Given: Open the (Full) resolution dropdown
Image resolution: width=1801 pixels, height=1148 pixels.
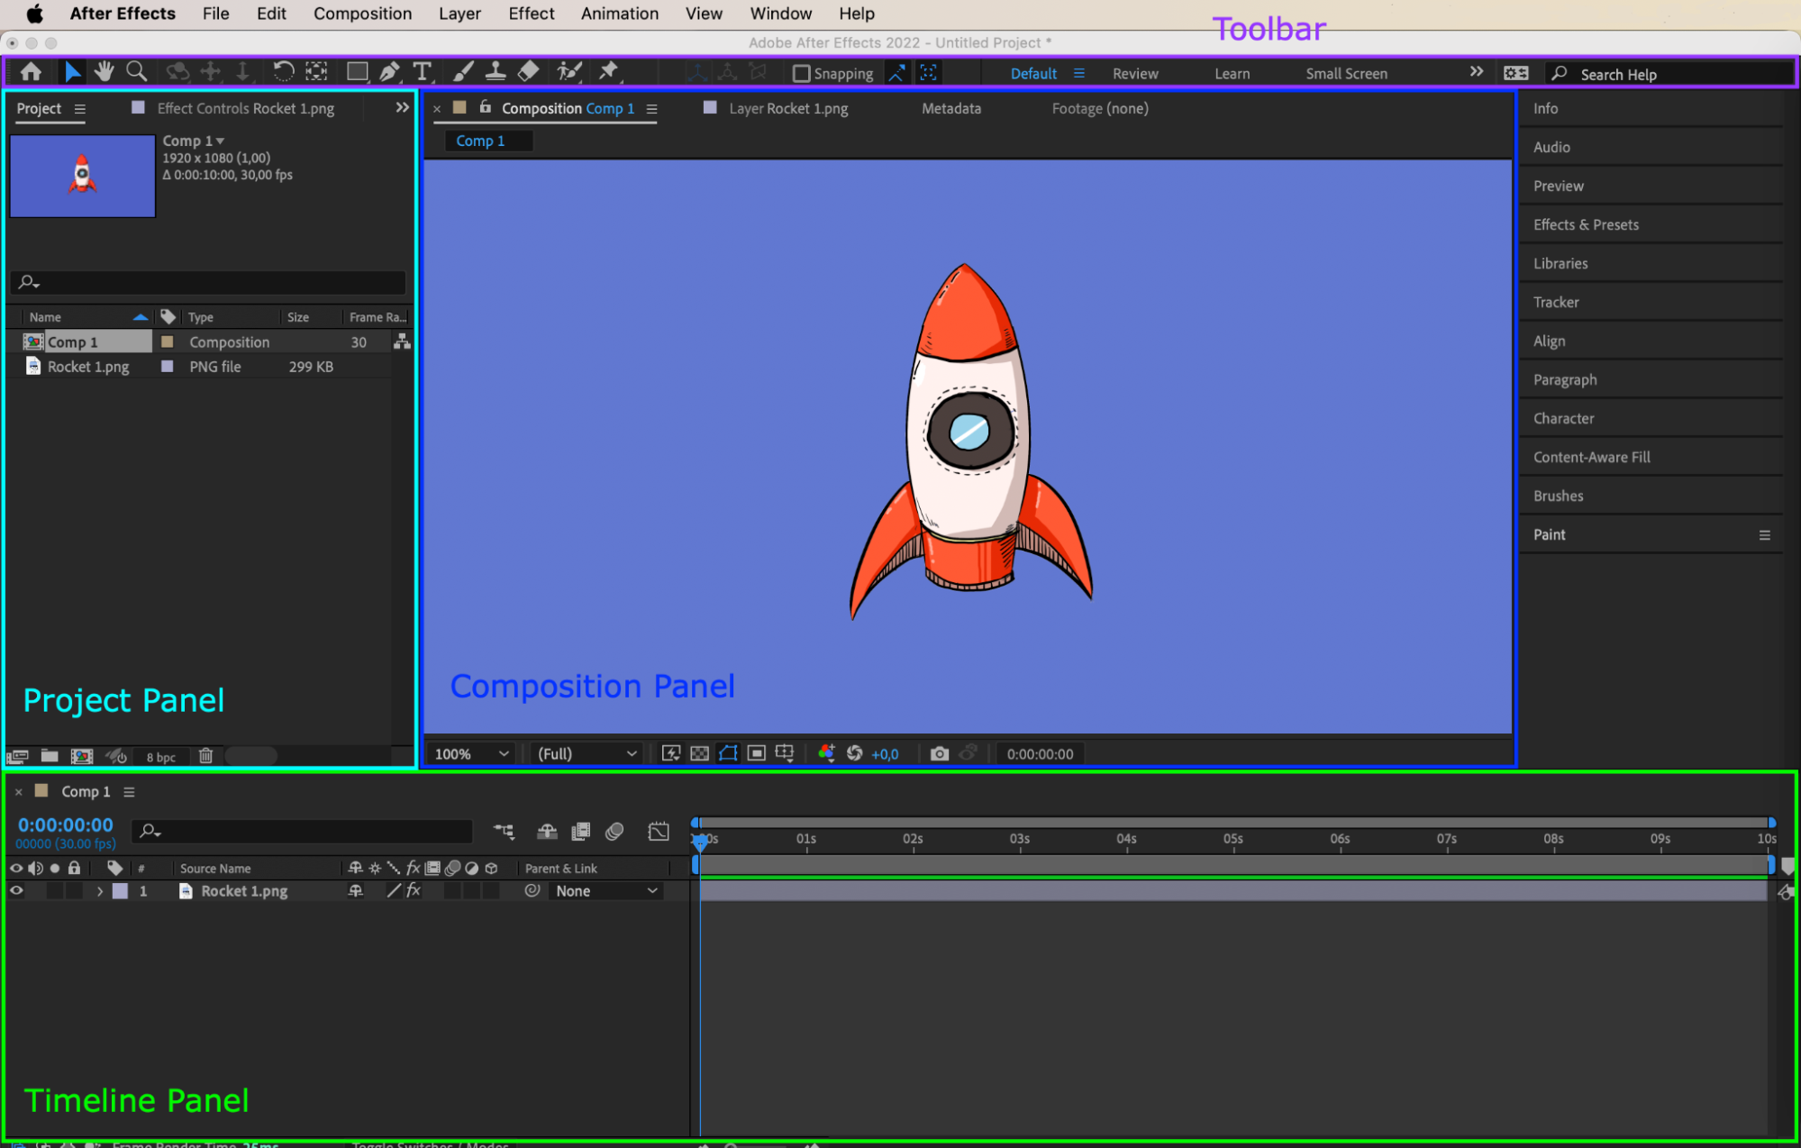Looking at the screenshot, I should [587, 753].
